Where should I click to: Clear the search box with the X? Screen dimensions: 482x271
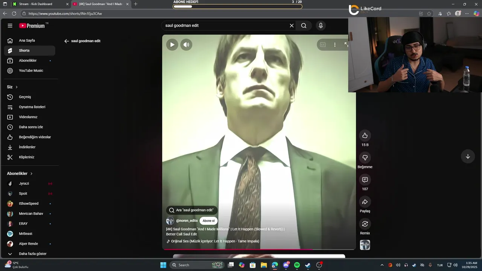click(x=291, y=26)
